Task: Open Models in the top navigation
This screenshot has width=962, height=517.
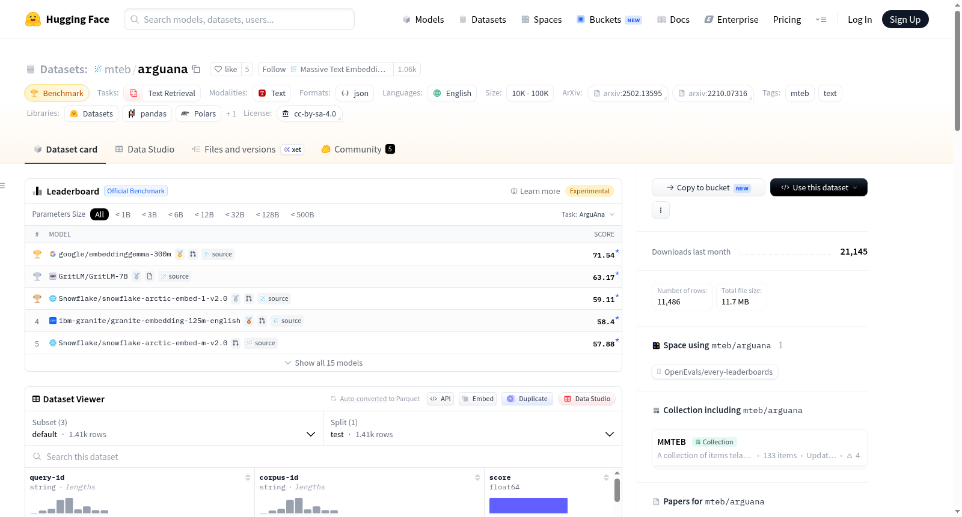Action: [423, 19]
